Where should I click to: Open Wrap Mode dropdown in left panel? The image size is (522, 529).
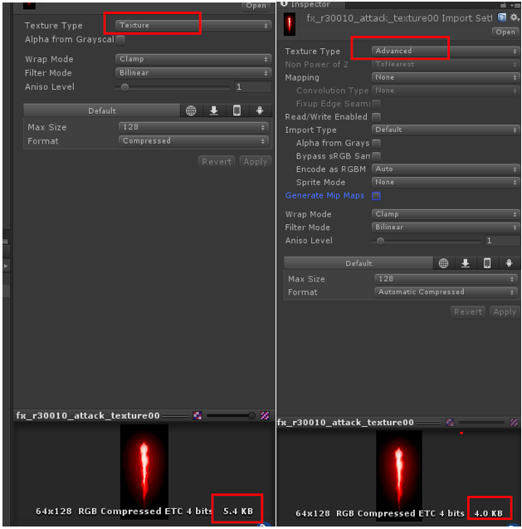[x=193, y=59]
